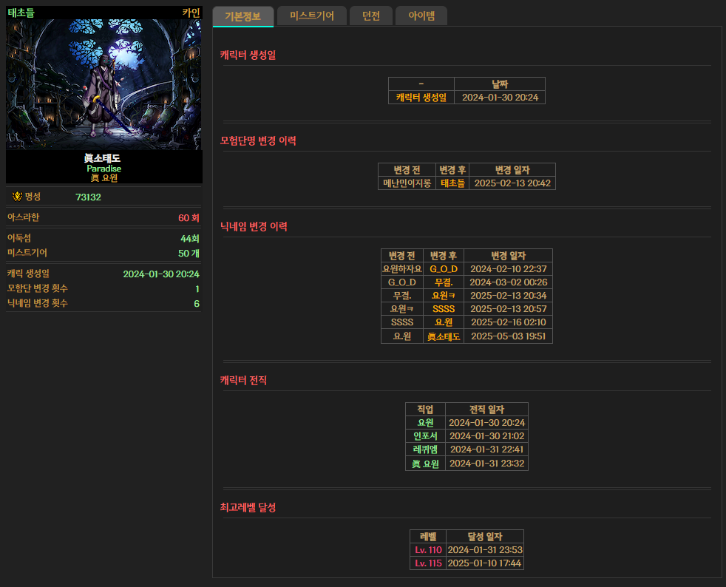Select the Lv. 115 level entry
This screenshot has width=726, height=587.
pos(428,563)
